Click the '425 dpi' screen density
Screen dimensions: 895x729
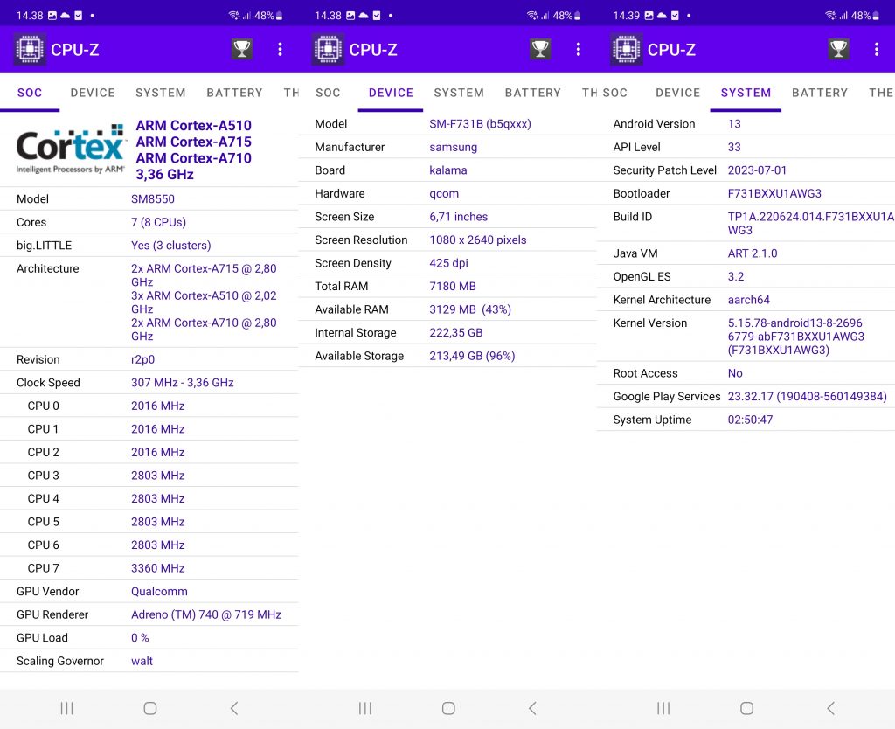pos(448,263)
